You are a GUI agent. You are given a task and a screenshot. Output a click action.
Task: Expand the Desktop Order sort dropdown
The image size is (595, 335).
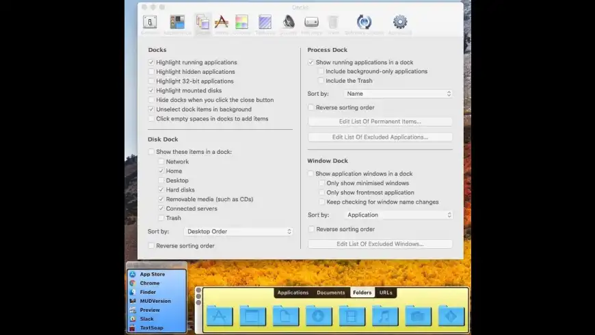click(x=239, y=232)
